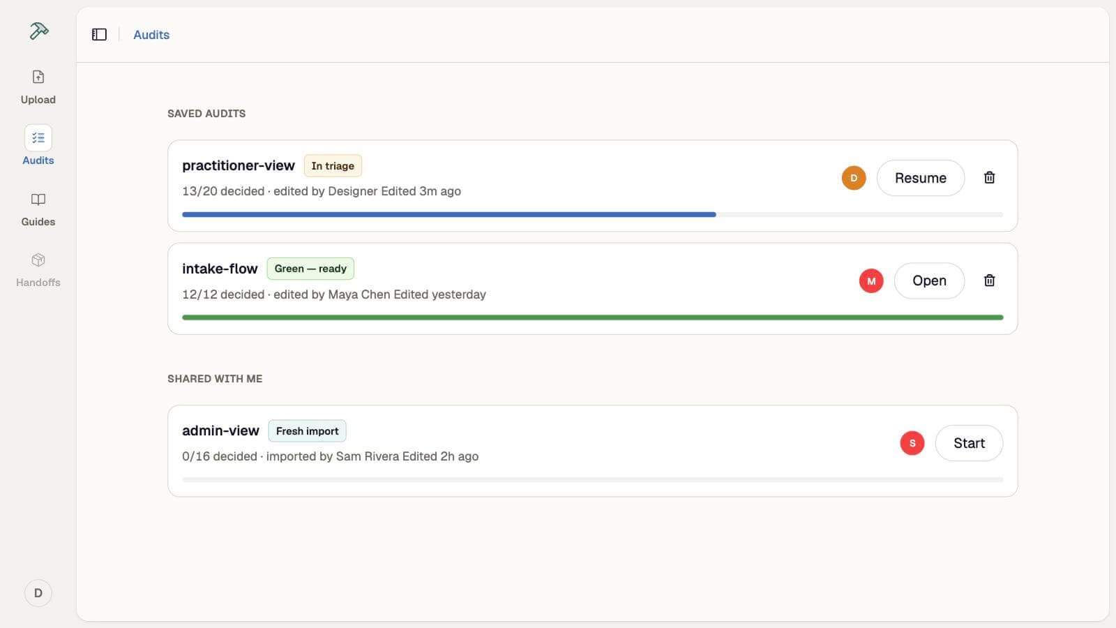The image size is (1116, 628).
Task: Toggle the sidebar panel icon in header
Action: [x=99, y=34]
